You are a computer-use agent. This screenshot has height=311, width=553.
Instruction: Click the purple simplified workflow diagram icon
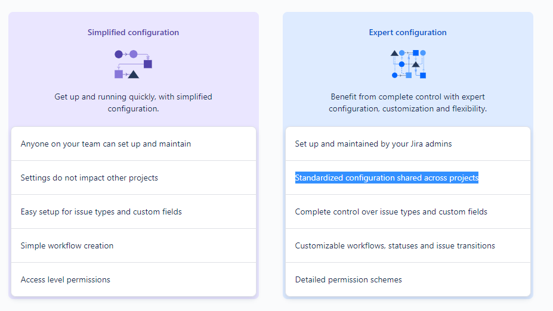point(133,64)
